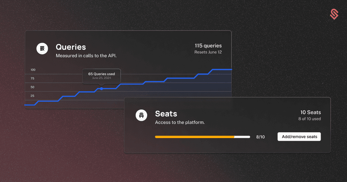Click the 50 axis label on chart
Screen dimensions: 347x182
[x=33, y=87]
